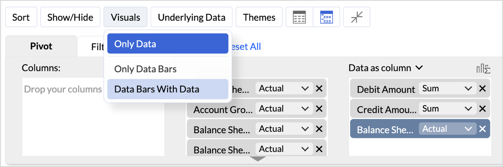Switch to the Pivot tab

click(41, 46)
